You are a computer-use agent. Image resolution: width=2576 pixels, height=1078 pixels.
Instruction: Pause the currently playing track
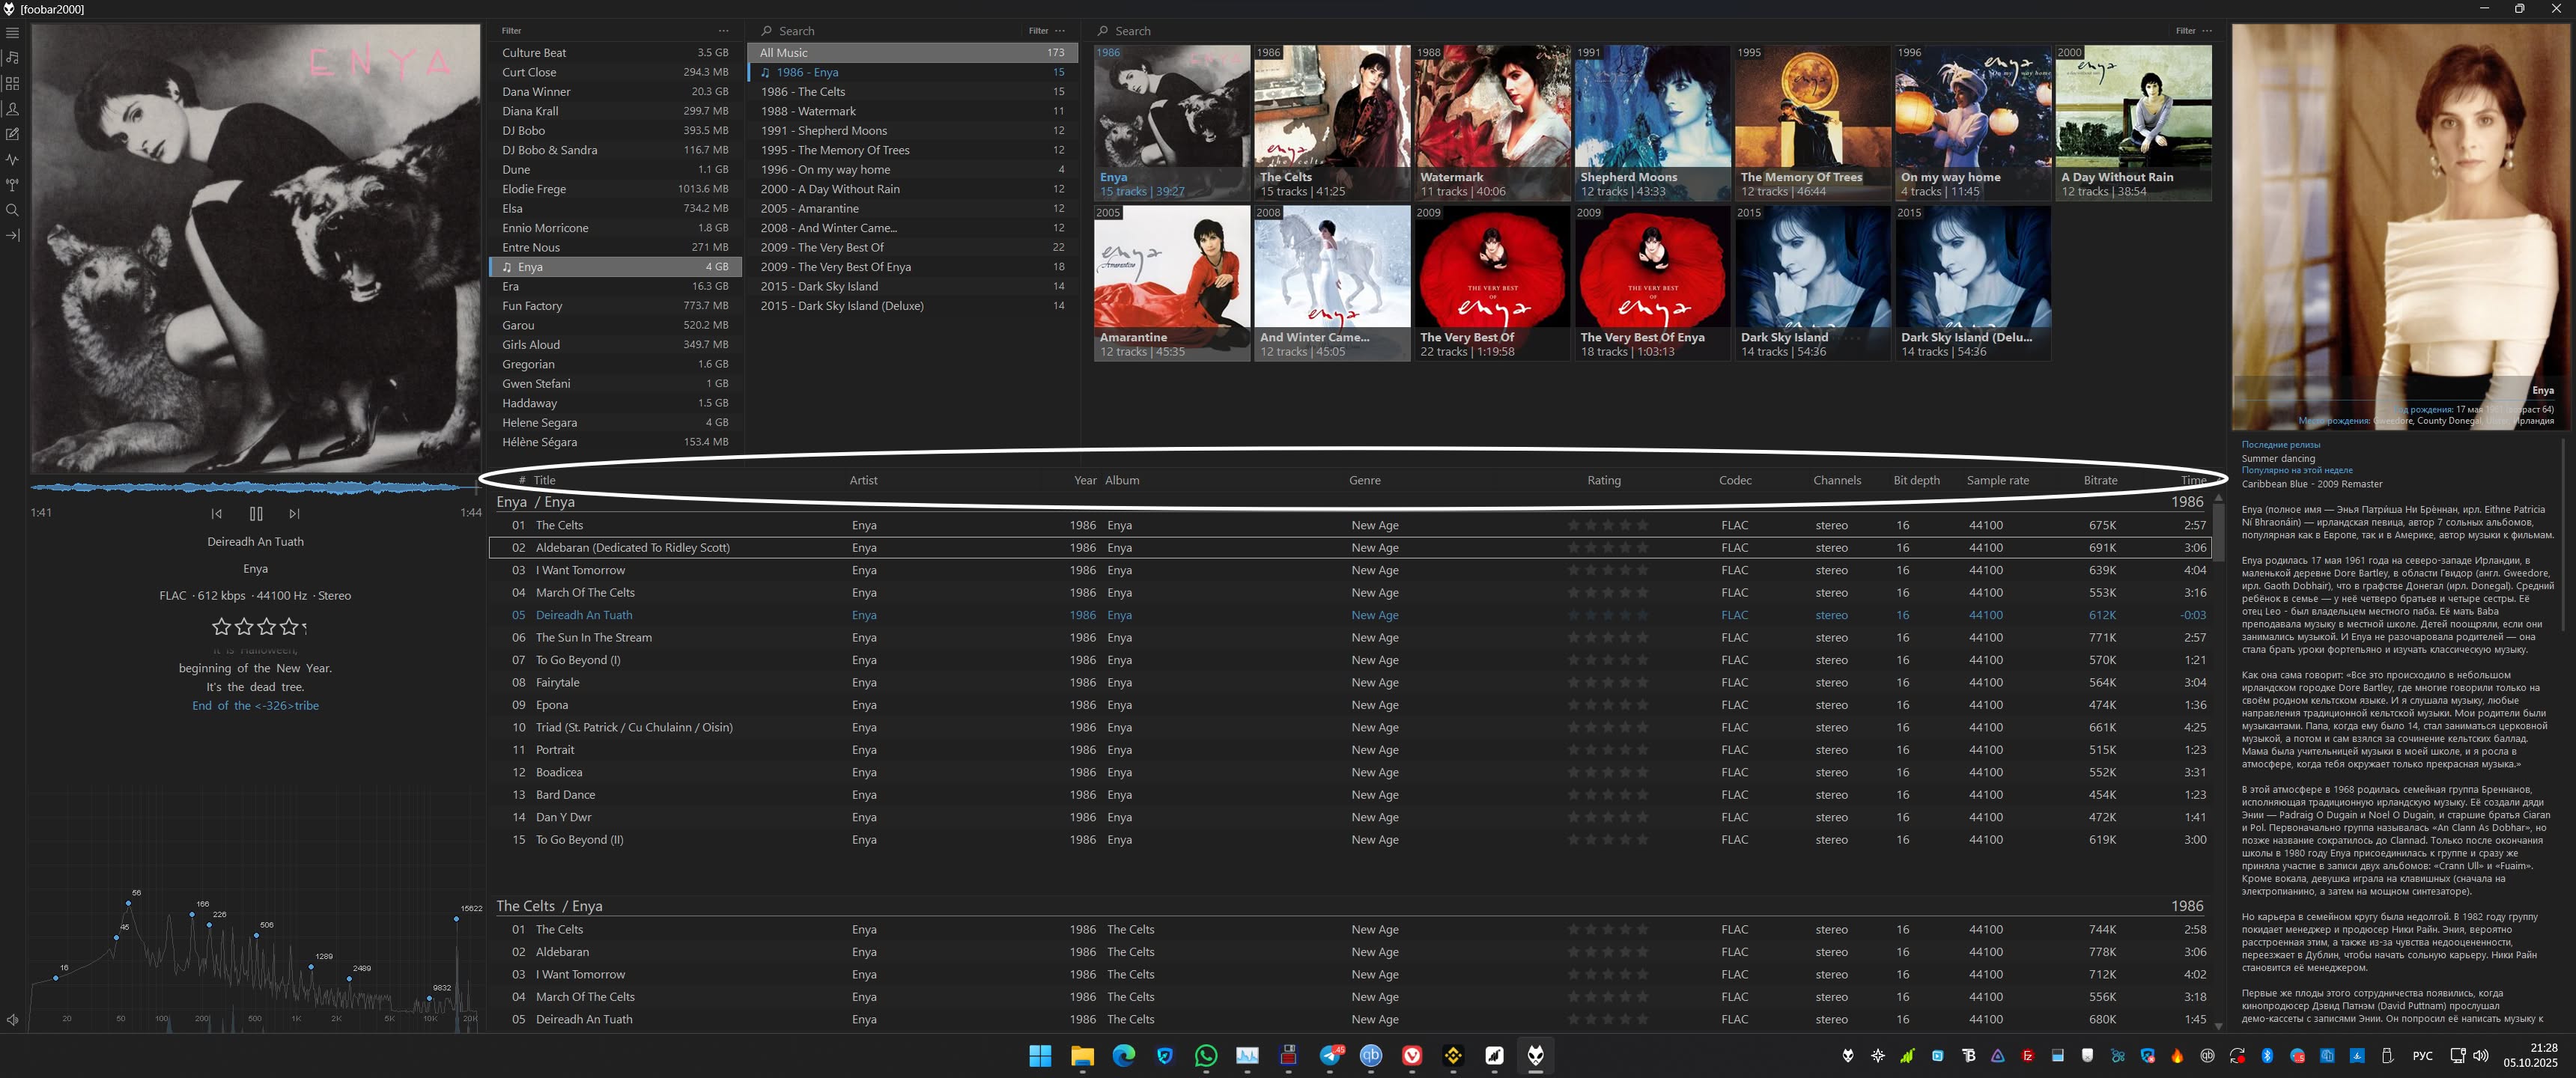coord(256,513)
